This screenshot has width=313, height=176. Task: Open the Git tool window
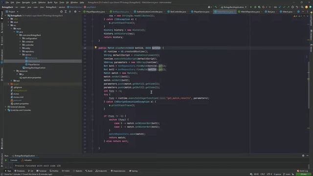pyautogui.click(x=30, y=171)
